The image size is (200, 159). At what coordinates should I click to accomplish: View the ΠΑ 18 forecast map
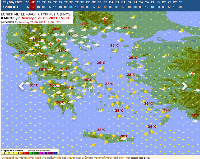[x=129, y=5]
